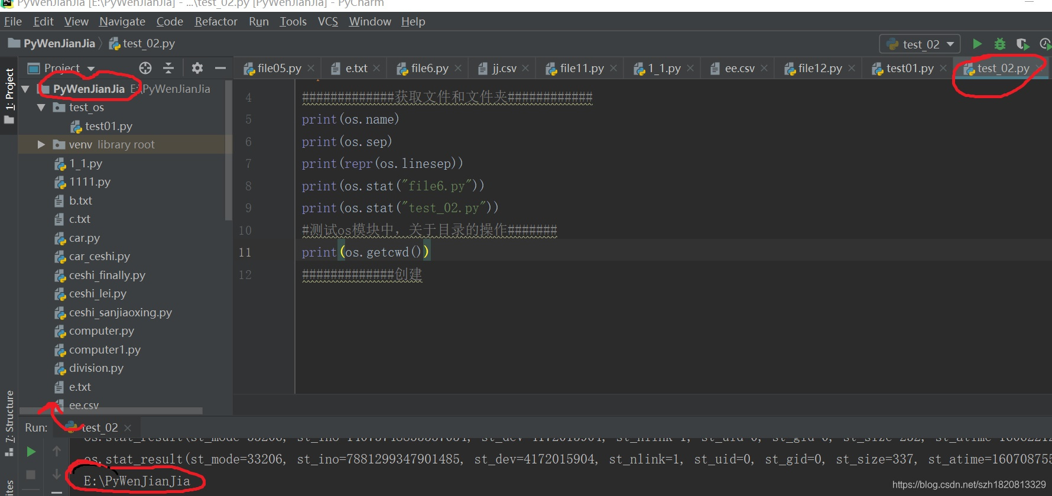Viewport: 1052px width, 496px height.
Task: Close the file05.py tab
Action: (x=311, y=69)
